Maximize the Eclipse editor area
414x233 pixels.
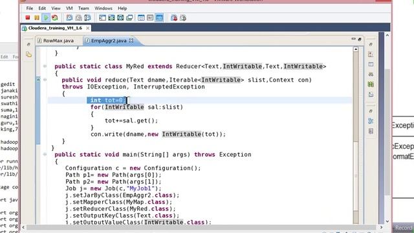tap(360, 39)
